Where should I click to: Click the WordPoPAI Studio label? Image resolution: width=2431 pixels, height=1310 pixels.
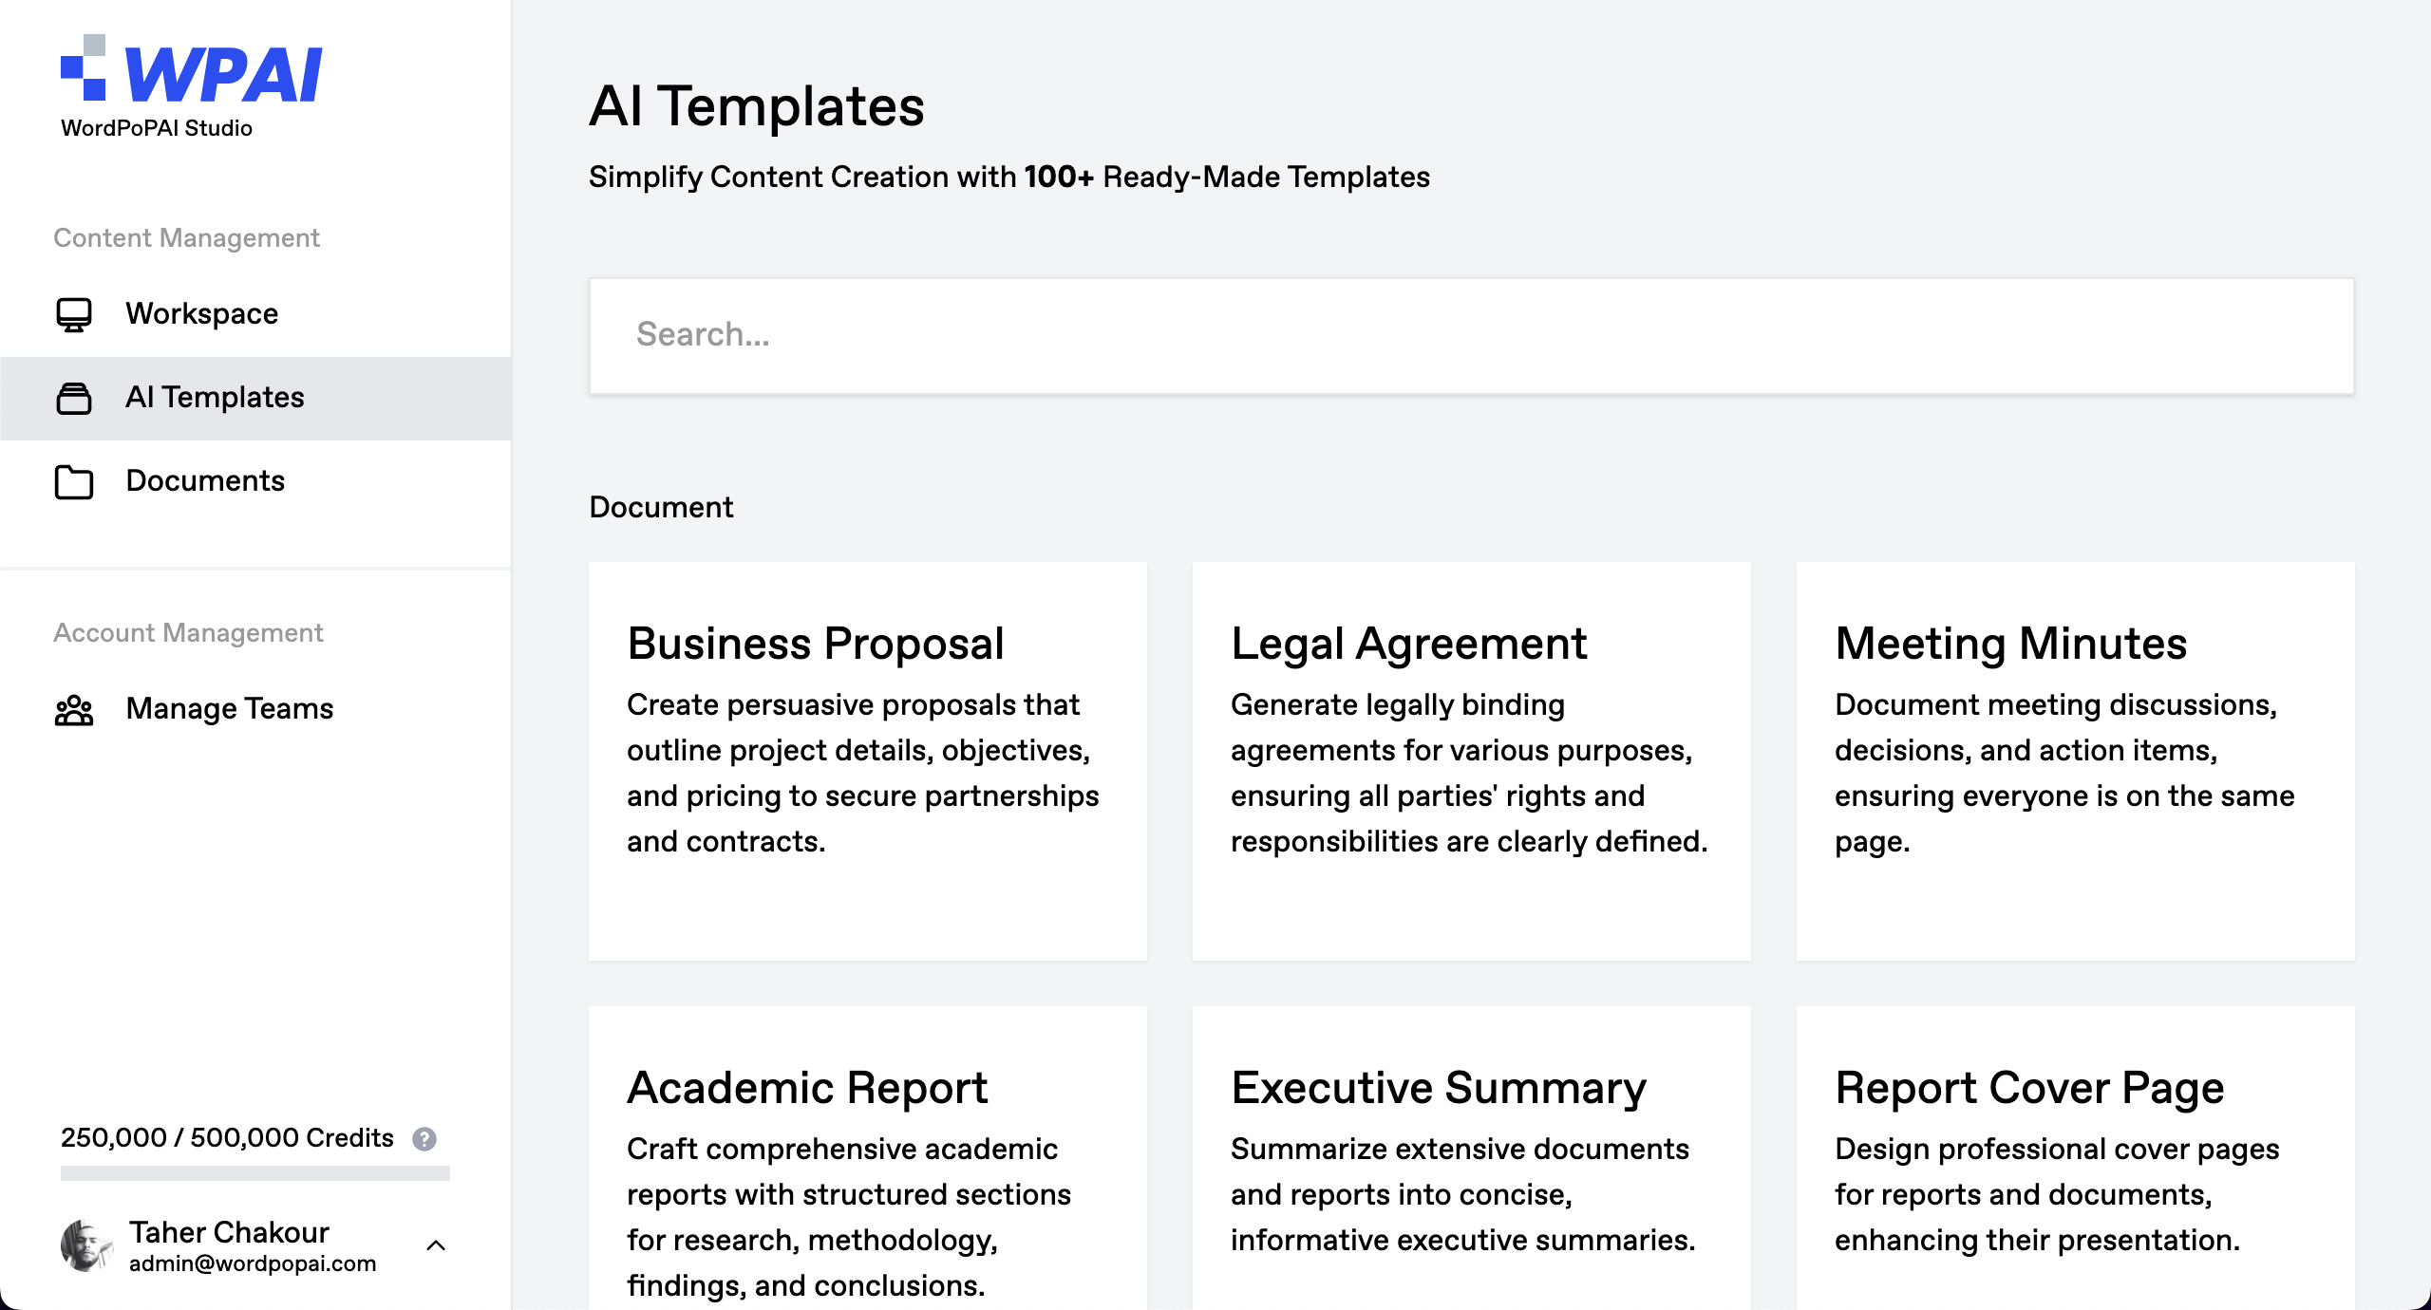[x=157, y=129]
